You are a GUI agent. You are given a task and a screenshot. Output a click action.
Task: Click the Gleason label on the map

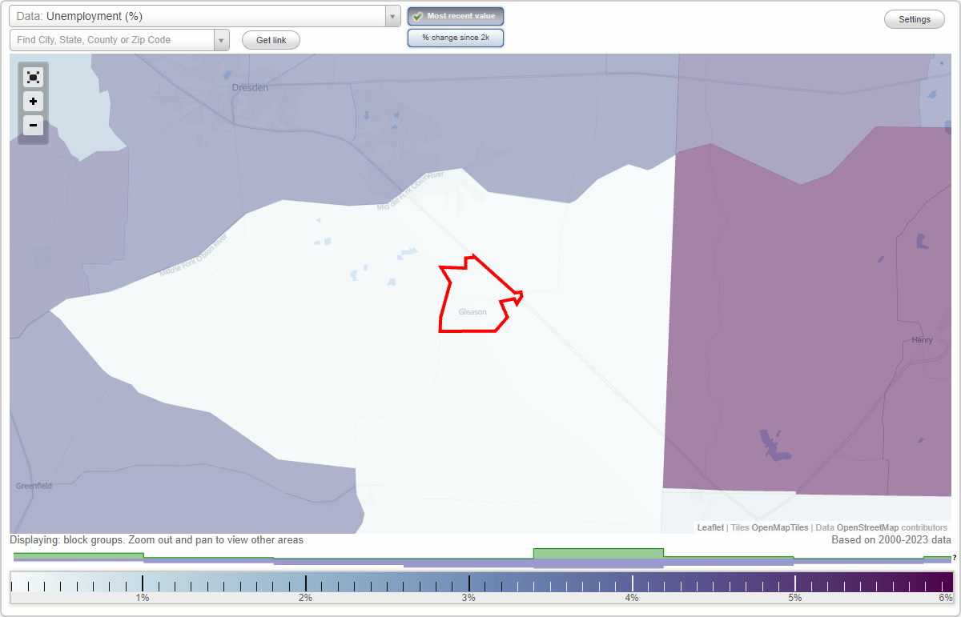[472, 312]
